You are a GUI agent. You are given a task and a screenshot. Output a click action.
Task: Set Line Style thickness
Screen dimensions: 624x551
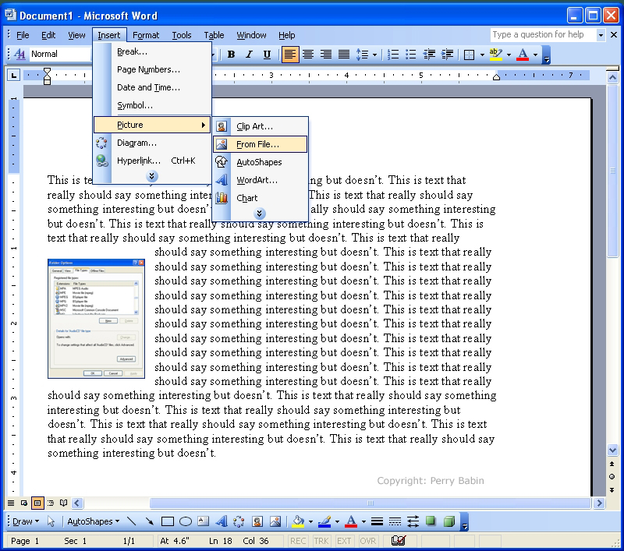click(x=377, y=521)
